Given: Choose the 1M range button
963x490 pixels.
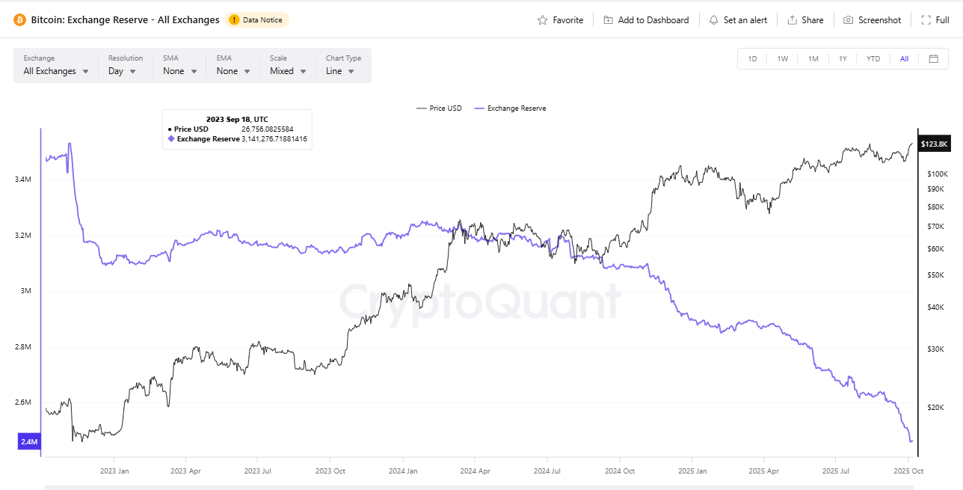Looking at the screenshot, I should [x=813, y=58].
